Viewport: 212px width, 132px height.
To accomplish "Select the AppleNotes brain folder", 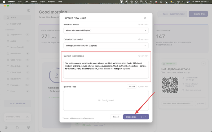I will tap(17, 35).
